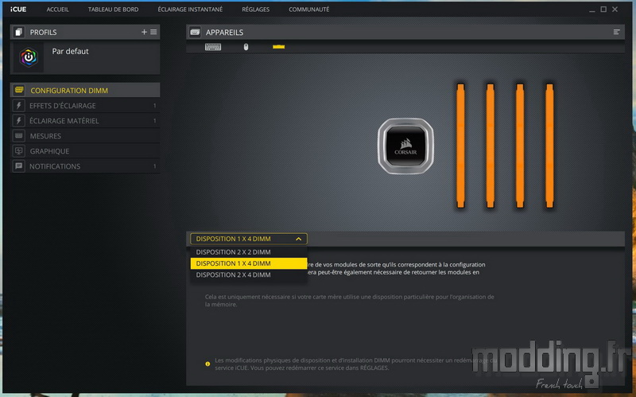Close the iCUE window
This screenshot has width=636, height=397.
click(615, 10)
